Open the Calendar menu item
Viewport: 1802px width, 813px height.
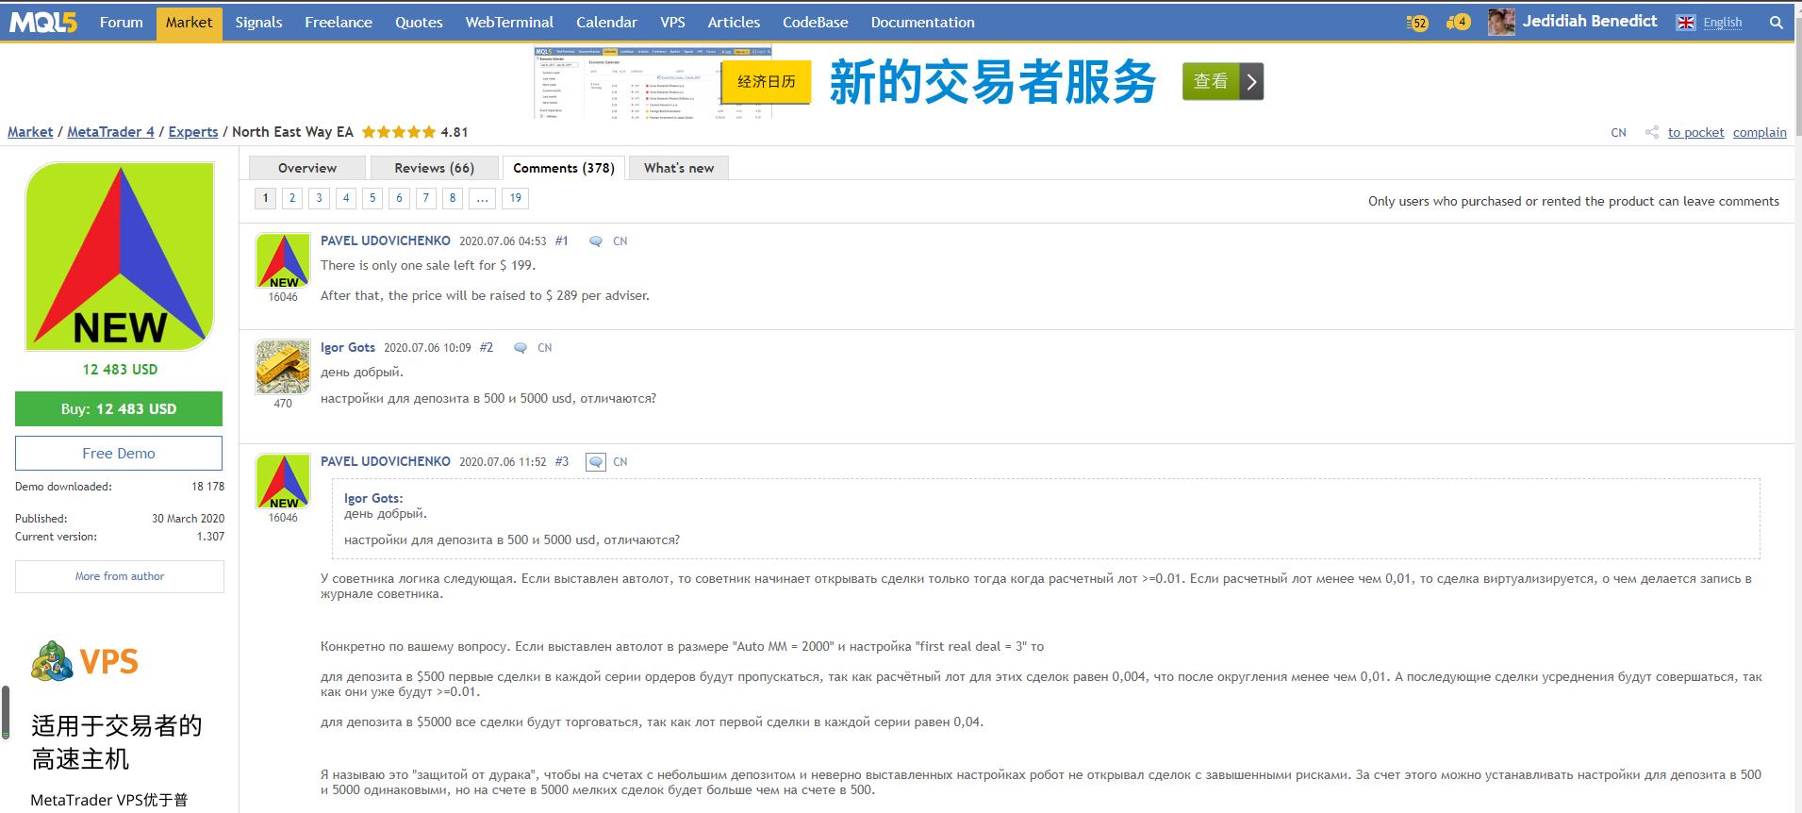(606, 23)
